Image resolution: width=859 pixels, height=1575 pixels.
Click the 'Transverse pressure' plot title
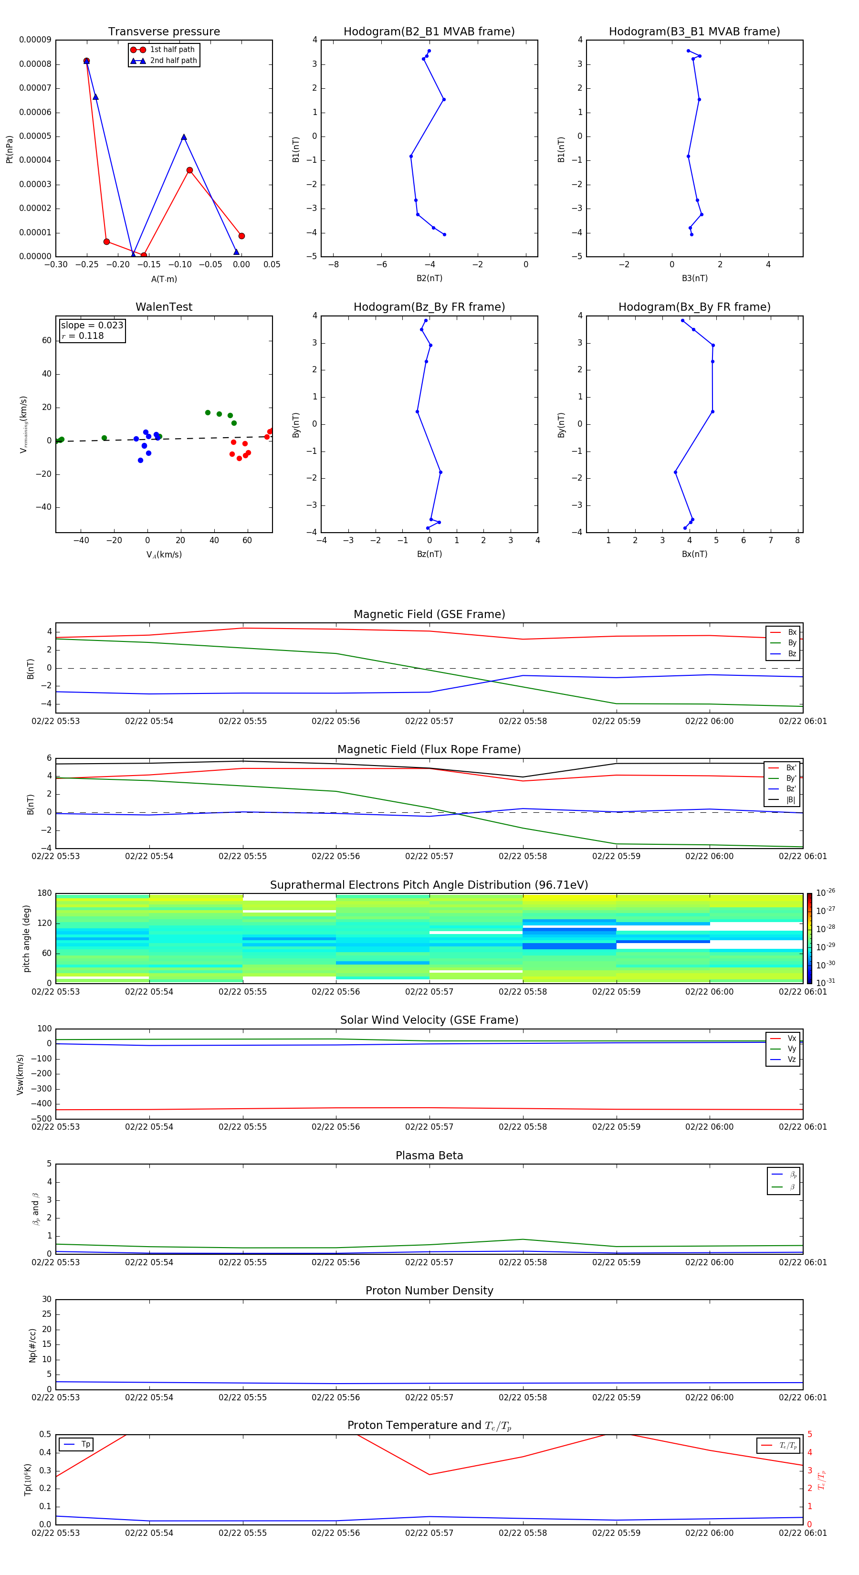click(x=164, y=32)
